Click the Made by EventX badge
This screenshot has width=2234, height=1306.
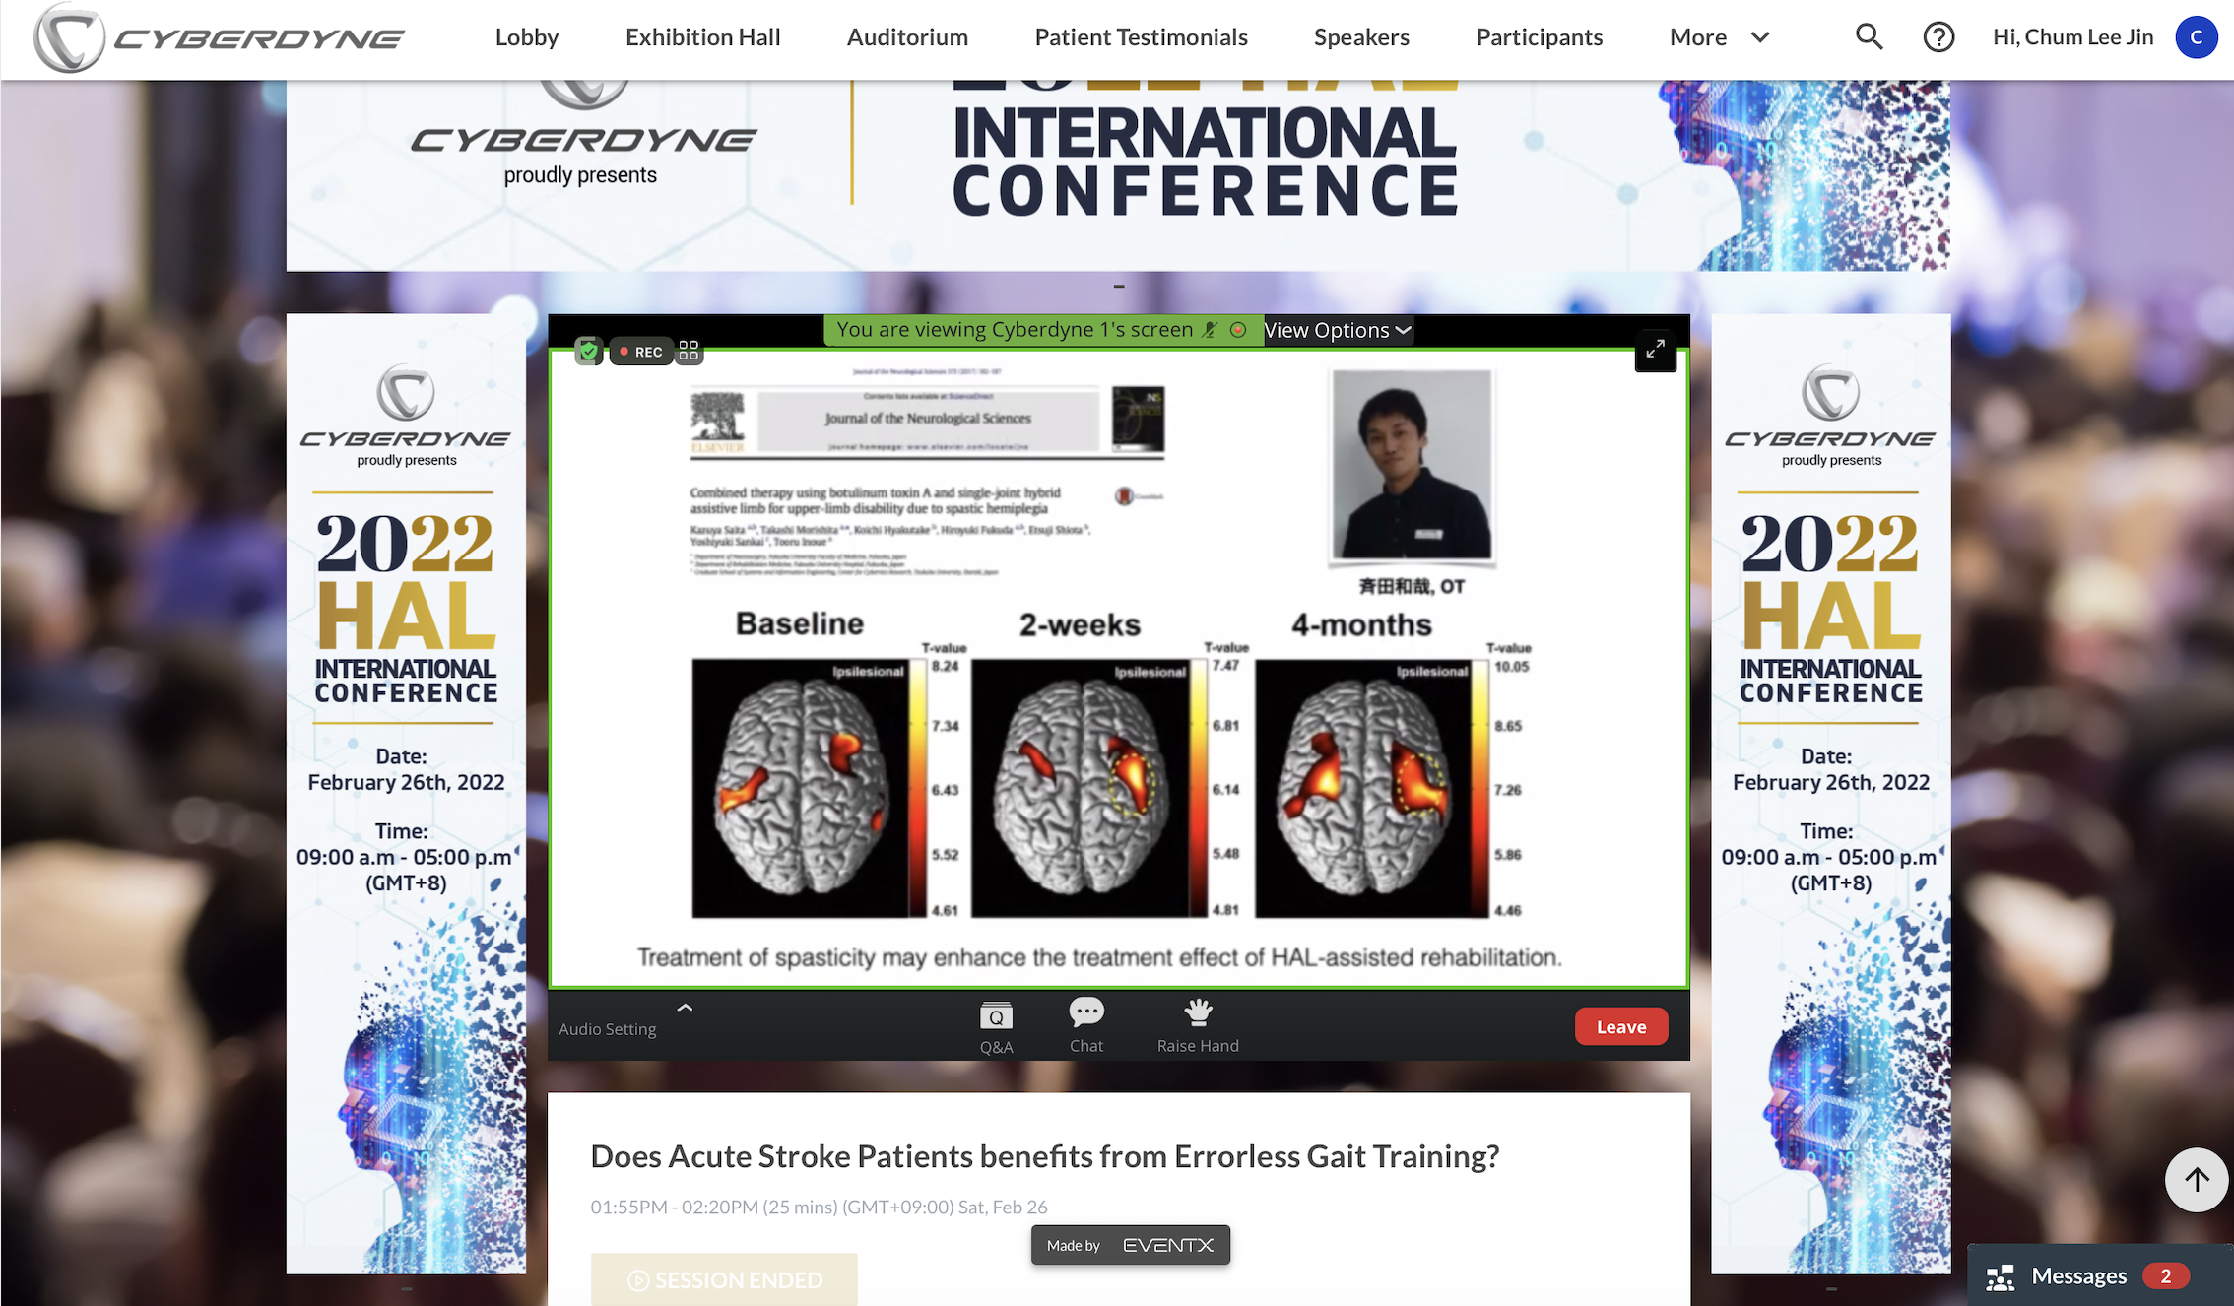click(1130, 1245)
